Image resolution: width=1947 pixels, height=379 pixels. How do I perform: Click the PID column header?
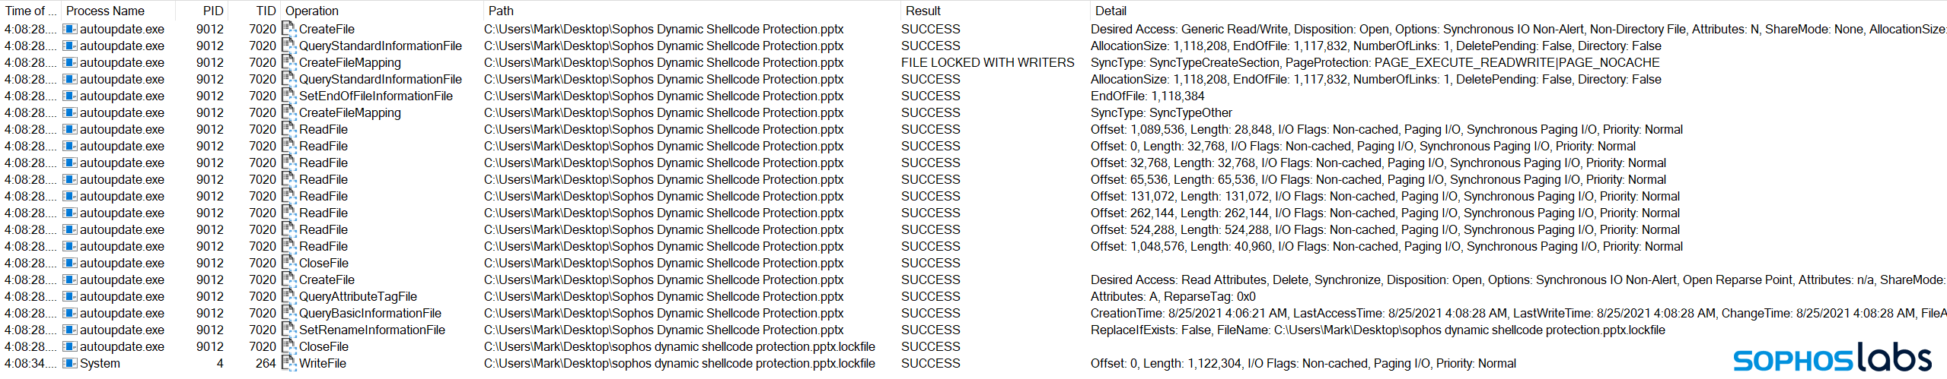(213, 11)
